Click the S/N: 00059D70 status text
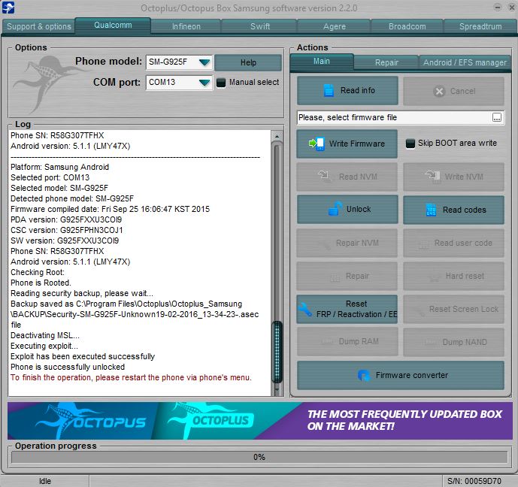Screen dimensions: 518x487 [x=474, y=481]
